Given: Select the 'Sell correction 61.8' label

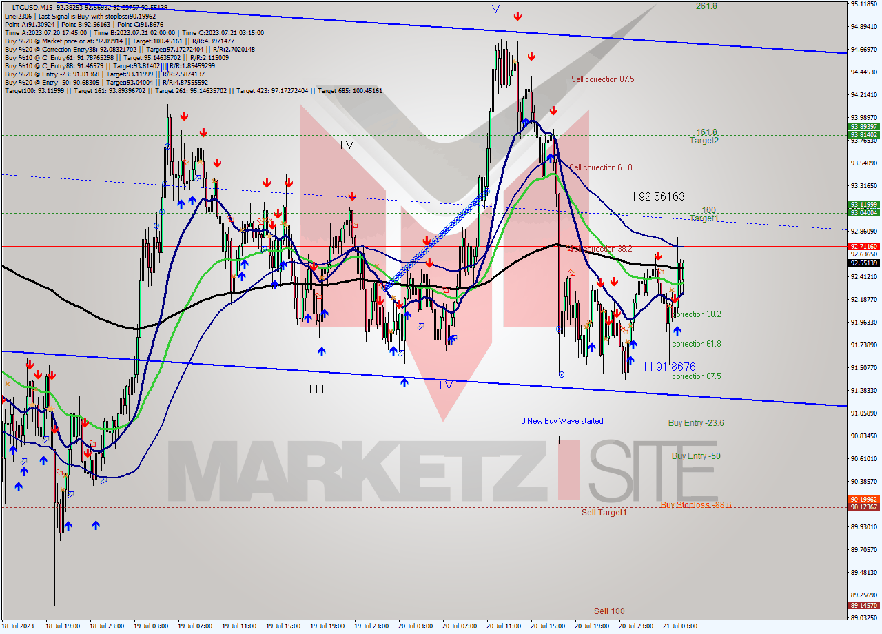Looking at the screenshot, I should [x=600, y=167].
